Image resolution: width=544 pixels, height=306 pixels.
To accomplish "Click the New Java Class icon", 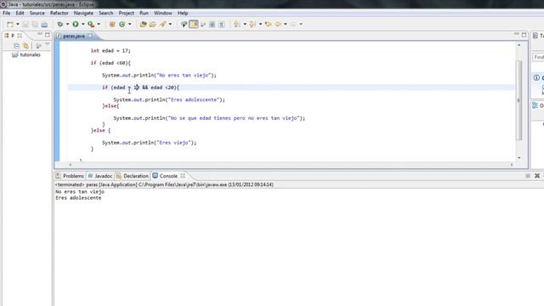I will click(122, 25).
